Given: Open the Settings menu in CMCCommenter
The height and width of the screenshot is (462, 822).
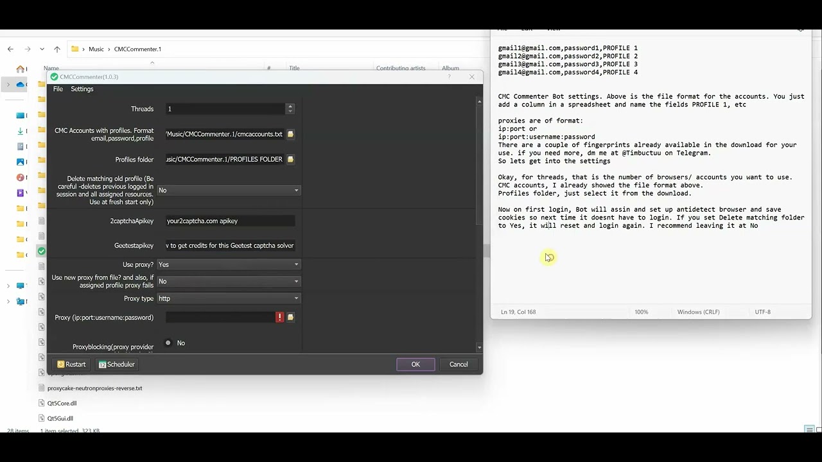Looking at the screenshot, I should pos(82,89).
